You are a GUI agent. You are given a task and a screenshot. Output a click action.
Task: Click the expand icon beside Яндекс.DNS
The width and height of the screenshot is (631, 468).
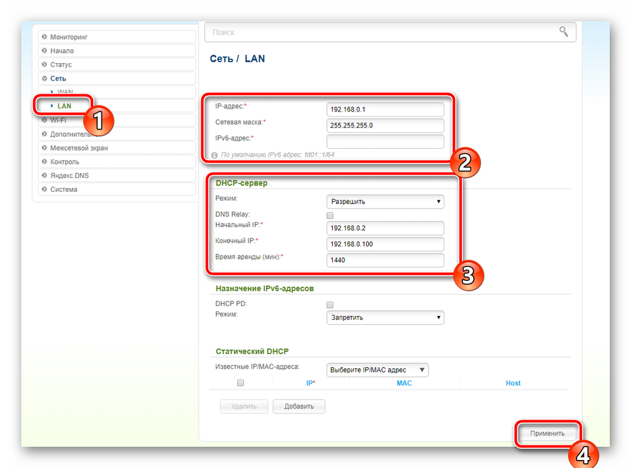click(x=45, y=175)
